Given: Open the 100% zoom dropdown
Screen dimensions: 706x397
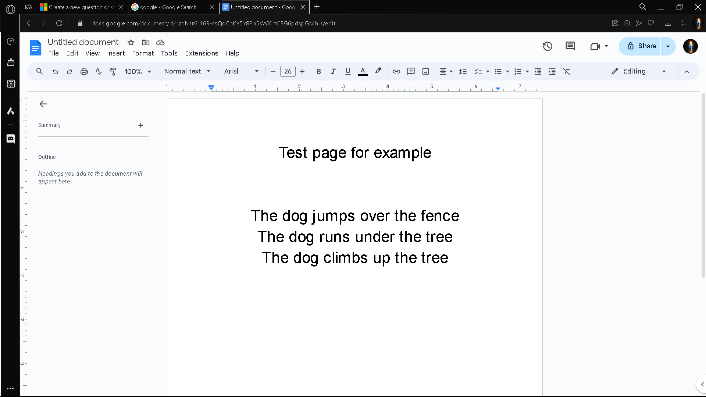Looking at the screenshot, I should point(138,72).
